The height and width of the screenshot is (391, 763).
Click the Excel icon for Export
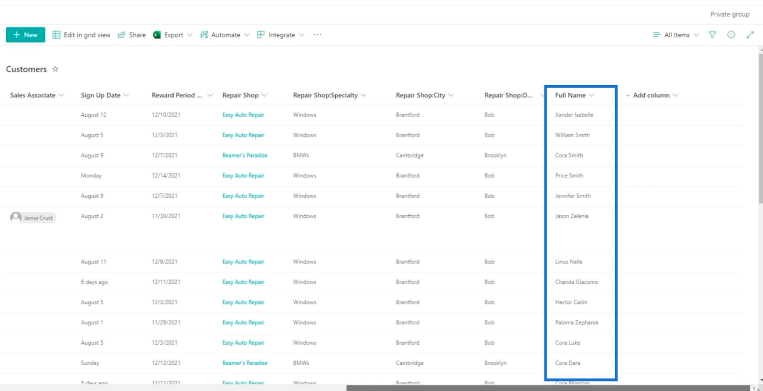coord(156,35)
